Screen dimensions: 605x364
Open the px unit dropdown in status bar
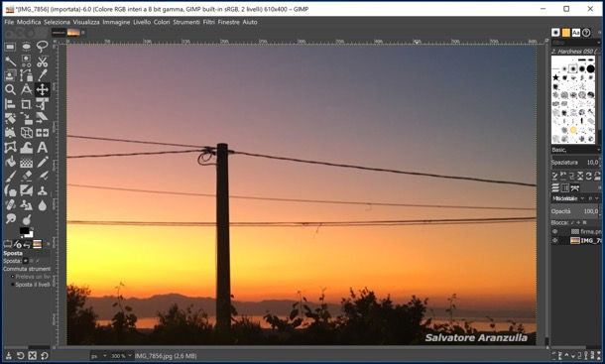point(99,356)
